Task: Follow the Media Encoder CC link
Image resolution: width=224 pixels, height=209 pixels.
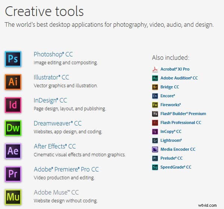Action: pos(178,149)
